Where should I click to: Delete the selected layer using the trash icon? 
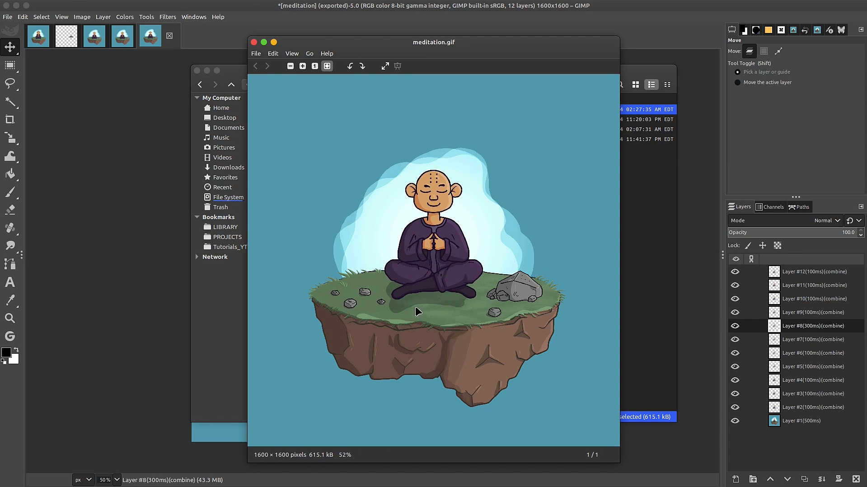(856, 479)
